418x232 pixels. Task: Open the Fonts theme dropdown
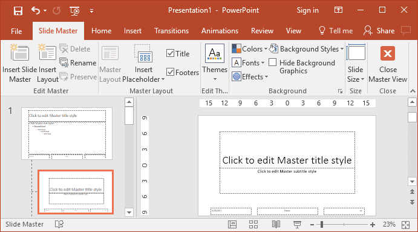(248, 63)
